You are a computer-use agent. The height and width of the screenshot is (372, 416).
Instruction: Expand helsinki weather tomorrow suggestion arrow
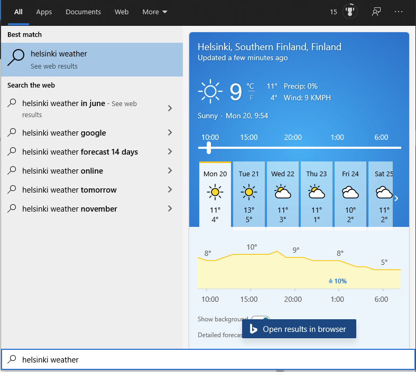[170, 190]
